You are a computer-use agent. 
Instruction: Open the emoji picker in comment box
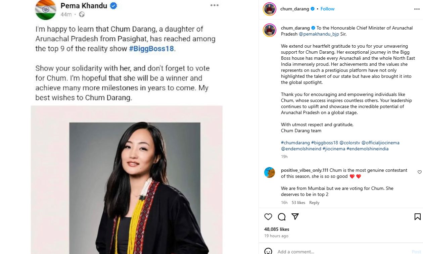(x=268, y=251)
